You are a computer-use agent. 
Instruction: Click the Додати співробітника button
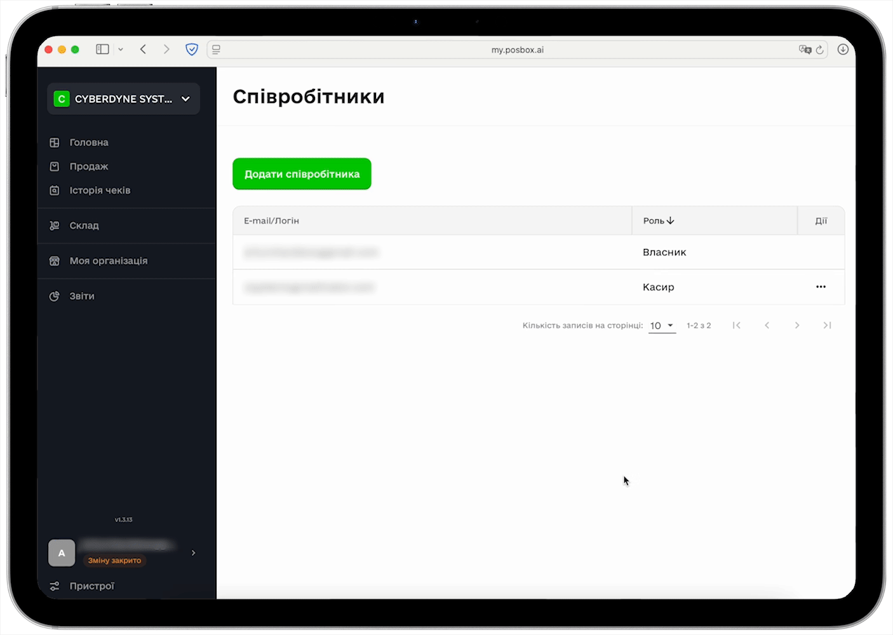302,174
